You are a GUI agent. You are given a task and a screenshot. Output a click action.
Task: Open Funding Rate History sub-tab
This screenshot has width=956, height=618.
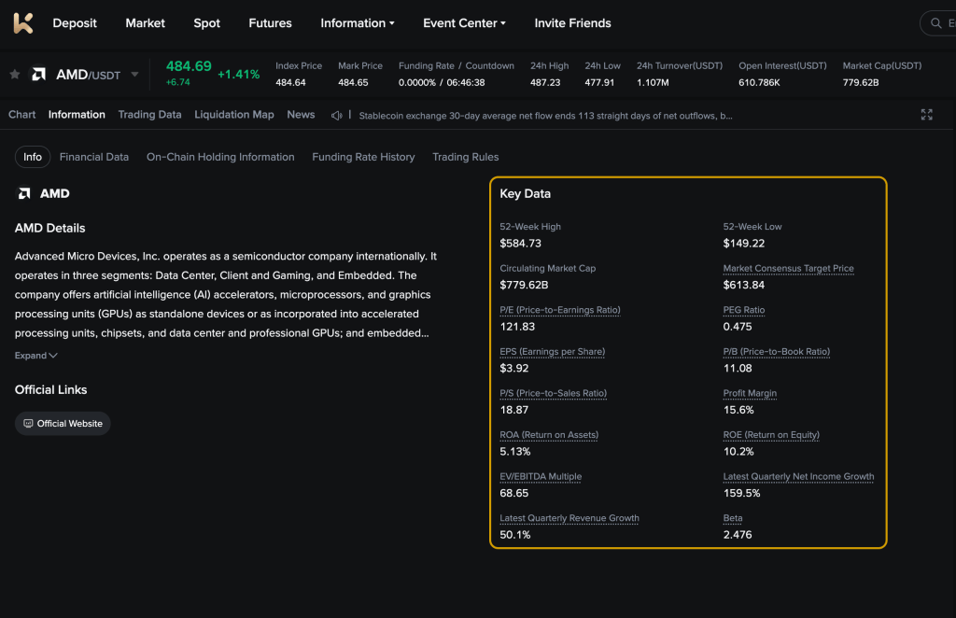point(363,157)
